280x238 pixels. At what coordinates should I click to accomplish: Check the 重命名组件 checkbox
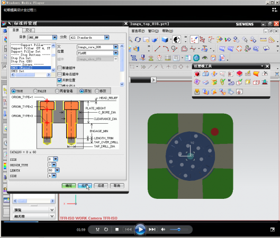click(60, 74)
